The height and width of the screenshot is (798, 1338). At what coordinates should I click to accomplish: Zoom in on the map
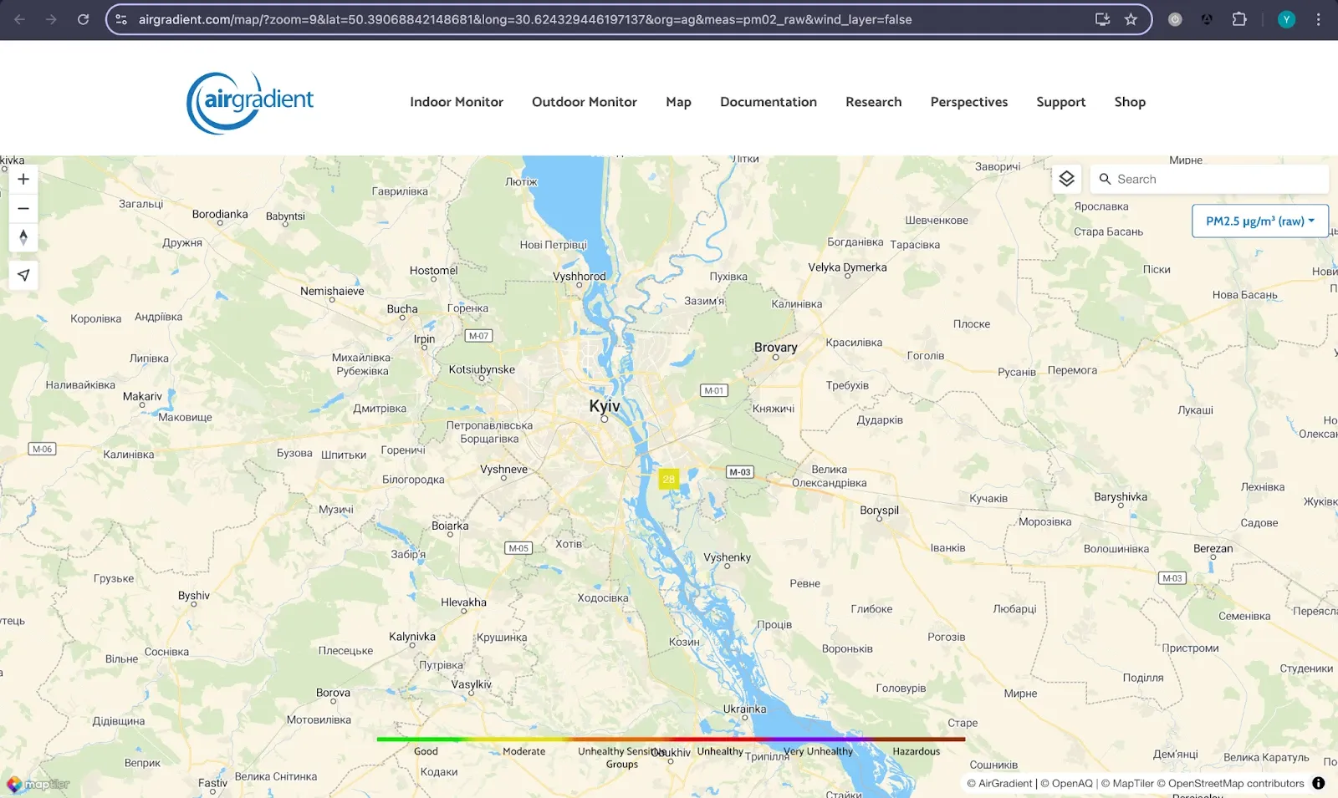pos(23,179)
